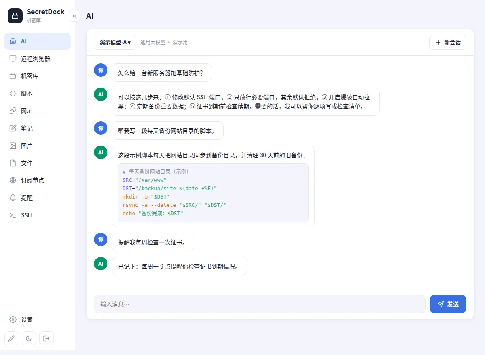This screenshot has height=355, width=485.
Task: Open the 笔记 sidebar item
Action: coord(38,128)
